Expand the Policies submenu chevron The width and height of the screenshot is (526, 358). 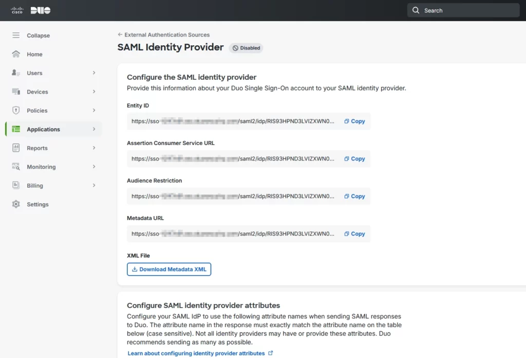[x=94, y=111]
